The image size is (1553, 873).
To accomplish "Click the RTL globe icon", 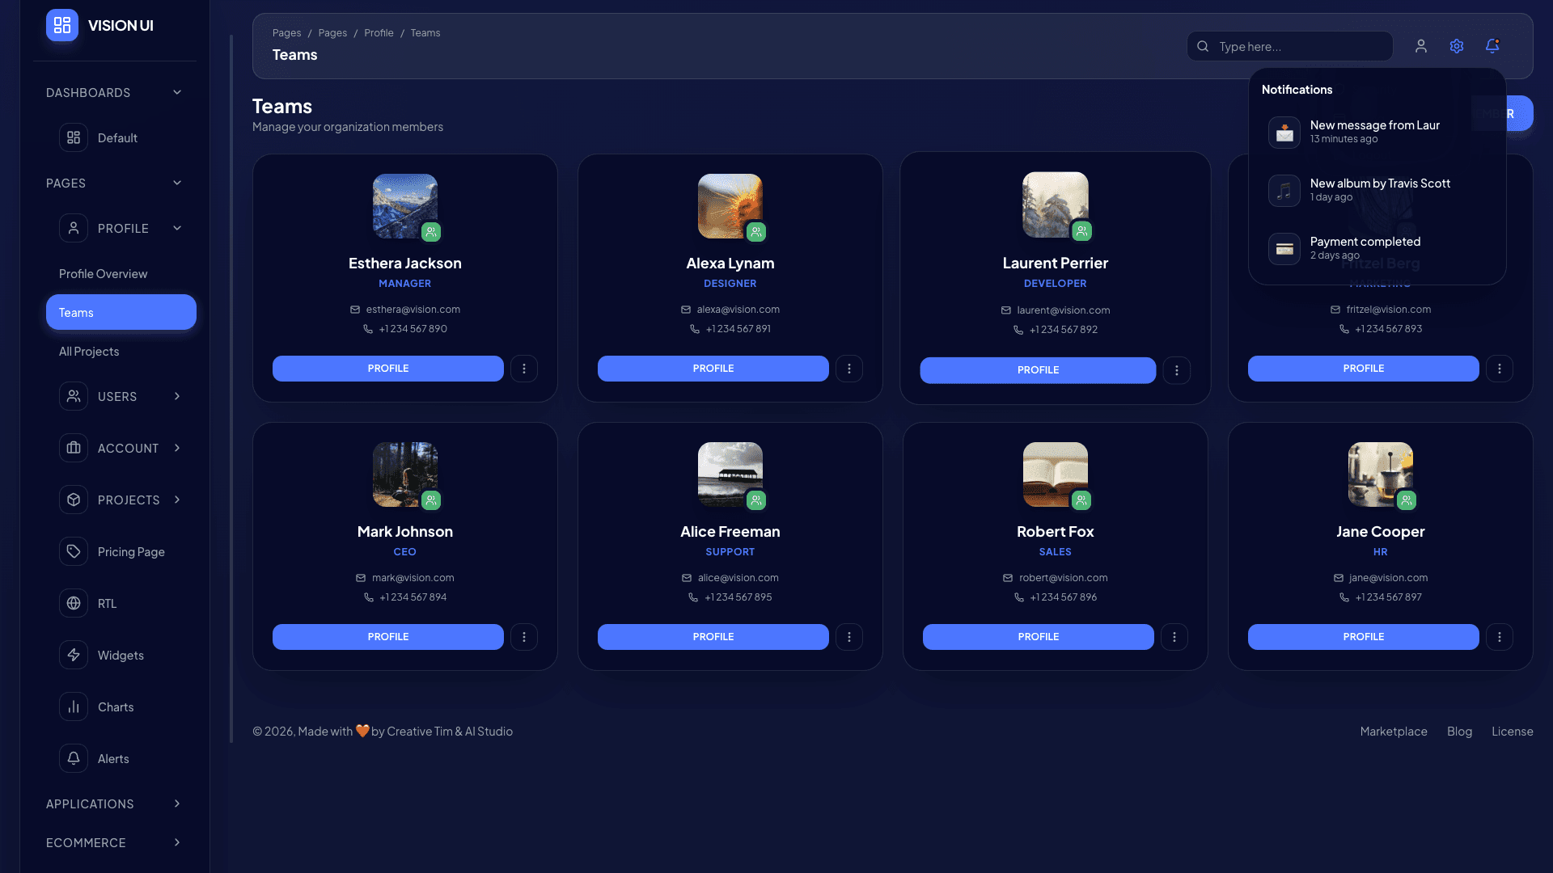I will click(74, 603).
